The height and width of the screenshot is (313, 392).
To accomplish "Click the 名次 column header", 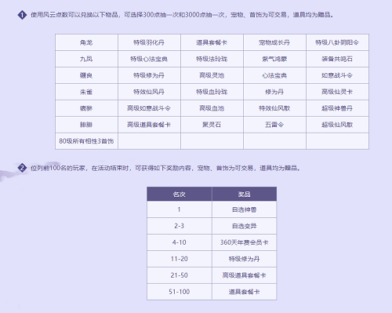I will [180, 194].
